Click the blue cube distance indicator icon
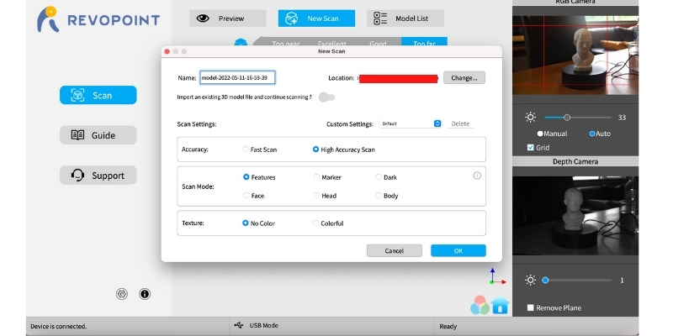Viewport: 673px width, 336px height. (x=241, y=43)
